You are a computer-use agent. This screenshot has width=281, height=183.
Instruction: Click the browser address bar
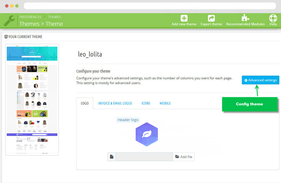[x=150, y=6]
